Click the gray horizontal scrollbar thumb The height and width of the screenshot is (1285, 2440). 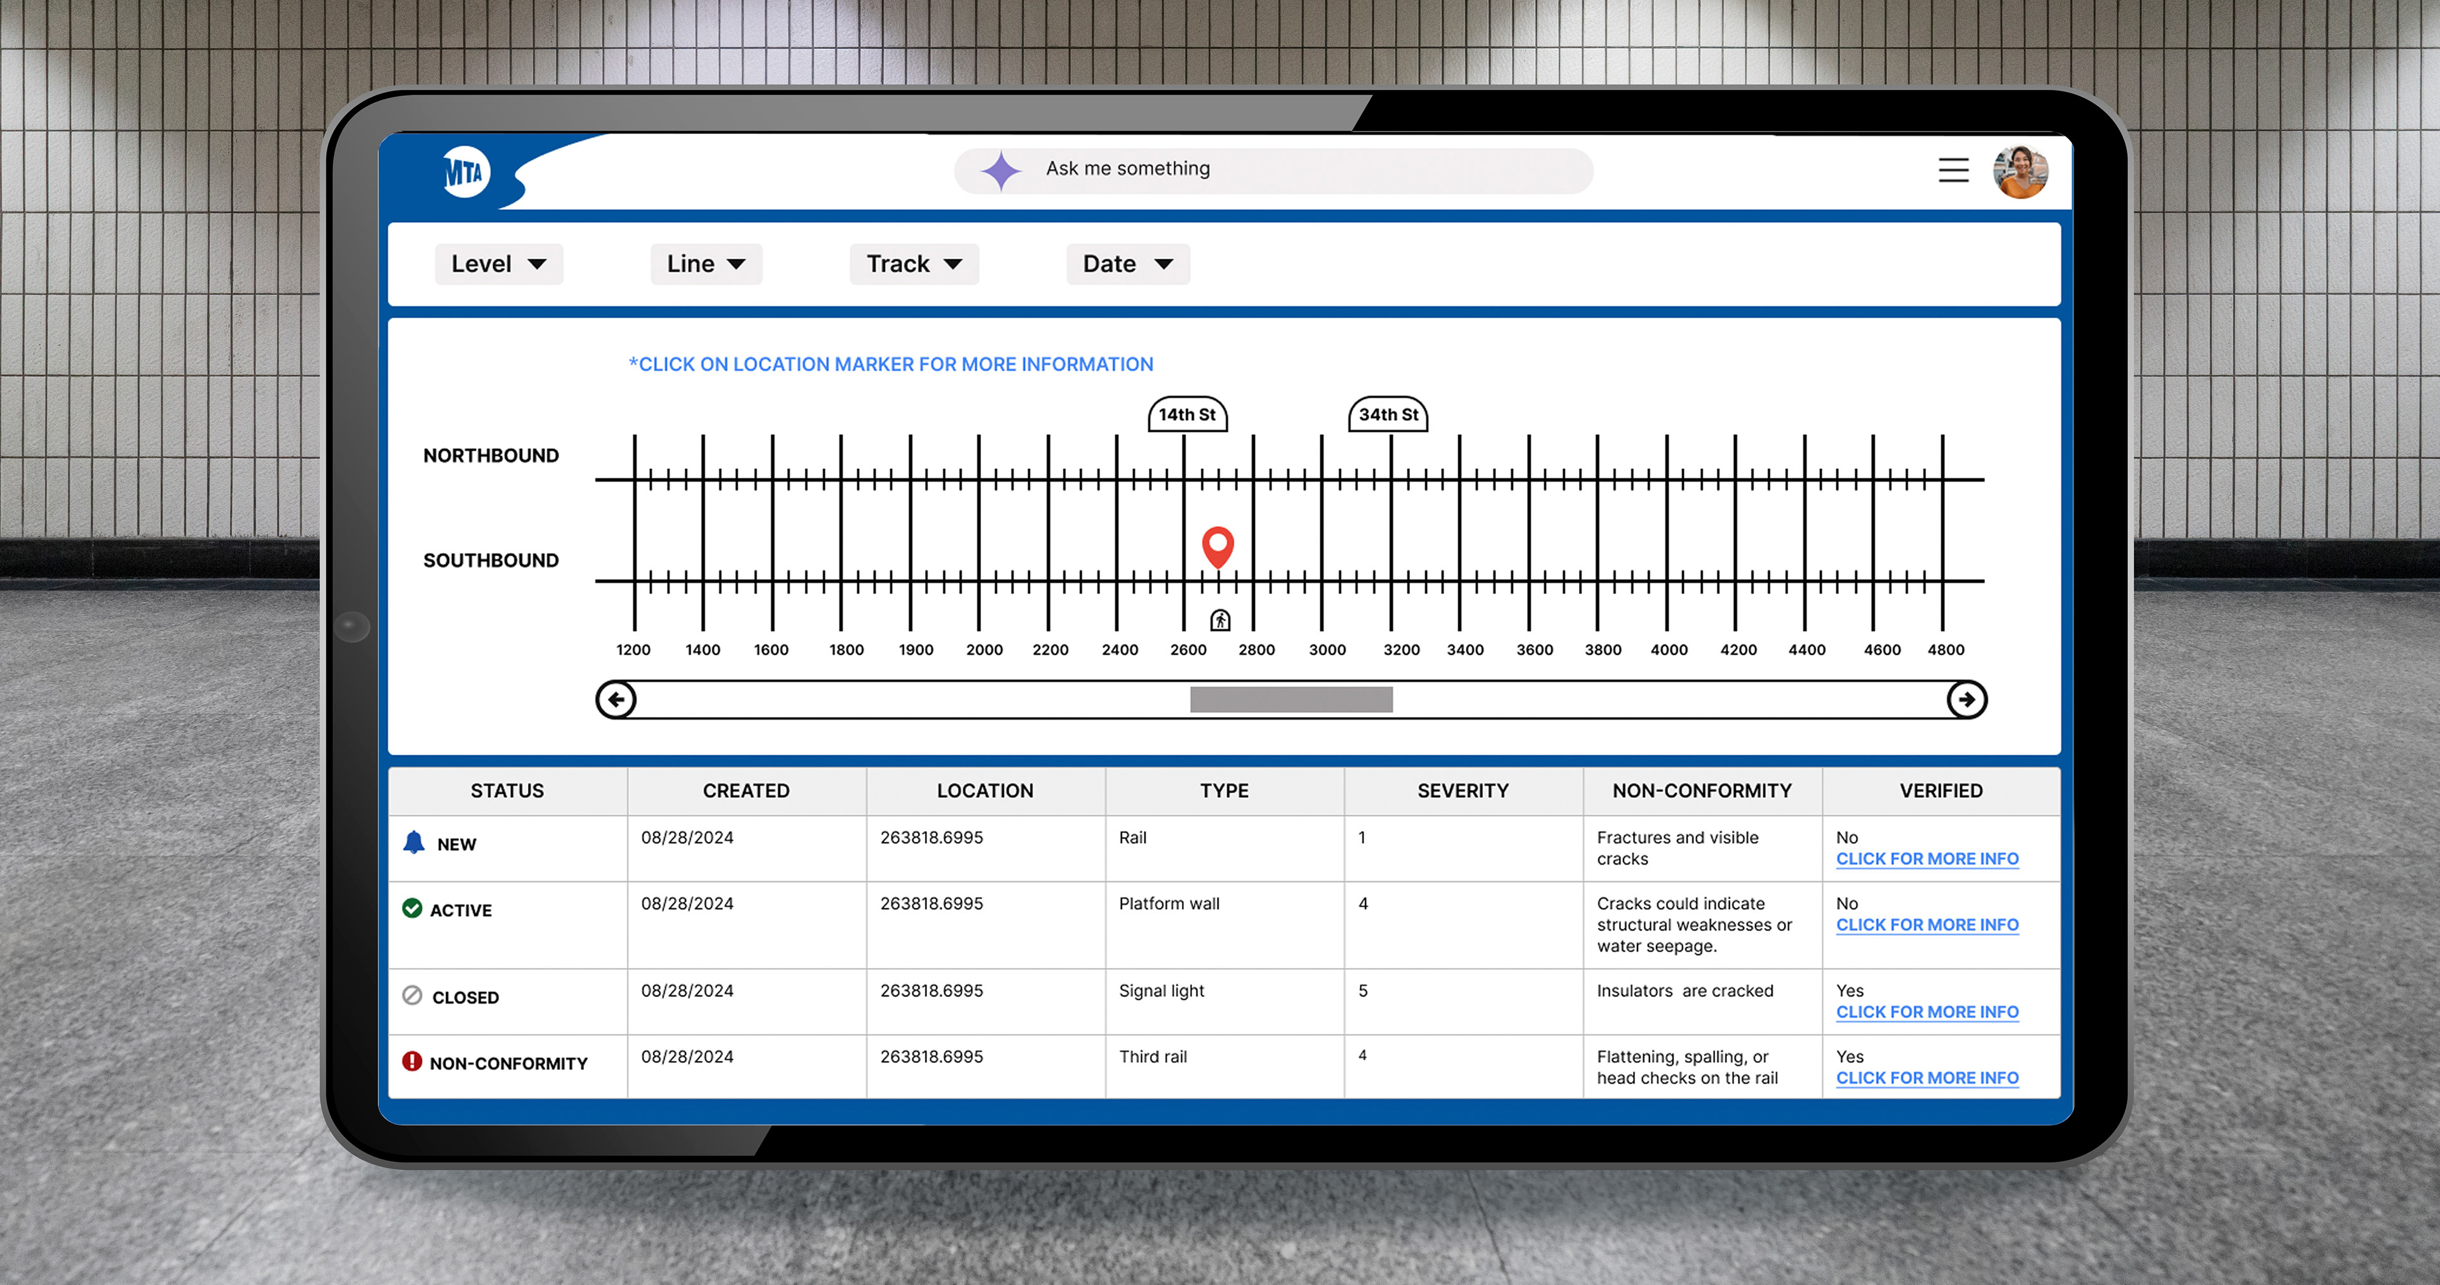coord(1291,700)
